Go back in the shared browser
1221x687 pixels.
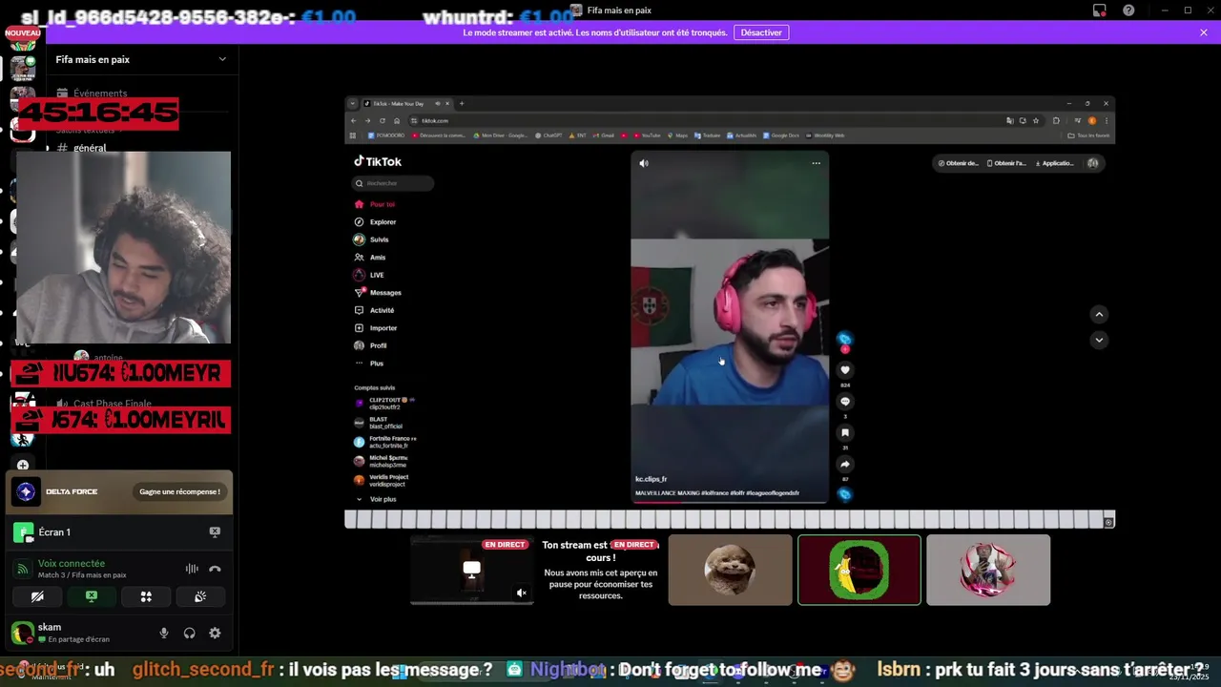pos(353,121)
